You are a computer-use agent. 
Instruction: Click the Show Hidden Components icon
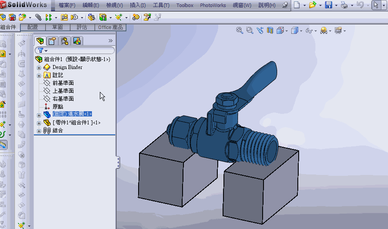click(x=92, y=17)
